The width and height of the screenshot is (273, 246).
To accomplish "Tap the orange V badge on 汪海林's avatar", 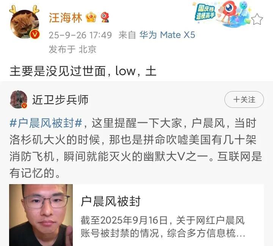I will point(35,34).
